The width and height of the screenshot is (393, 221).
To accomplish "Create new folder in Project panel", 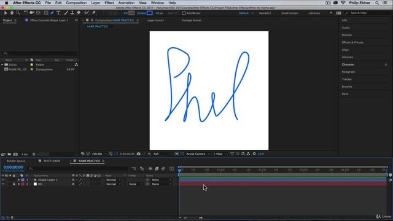I will [x=9, y=154].
